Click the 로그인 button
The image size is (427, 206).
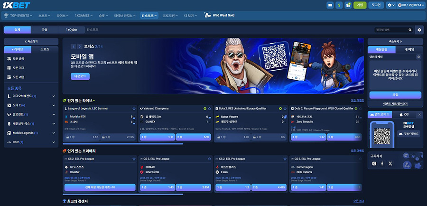coord(376,5)
